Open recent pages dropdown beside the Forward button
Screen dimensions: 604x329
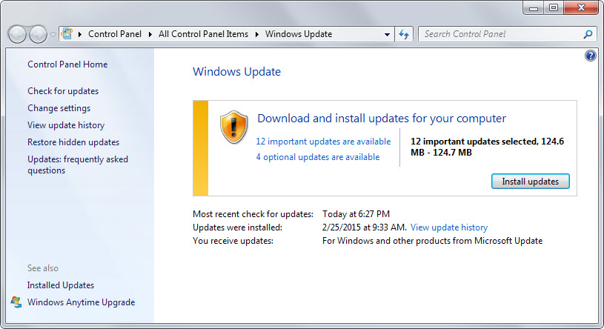53,35
